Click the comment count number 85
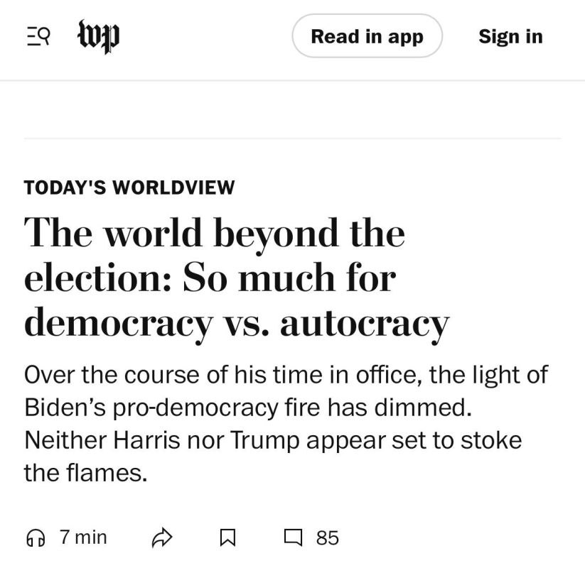 pos(326,537)
